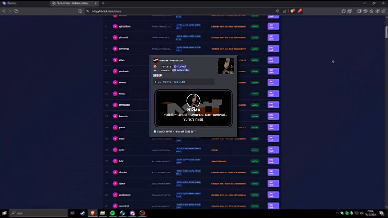Click the avatar of user jaredmorris

point(115,195)
